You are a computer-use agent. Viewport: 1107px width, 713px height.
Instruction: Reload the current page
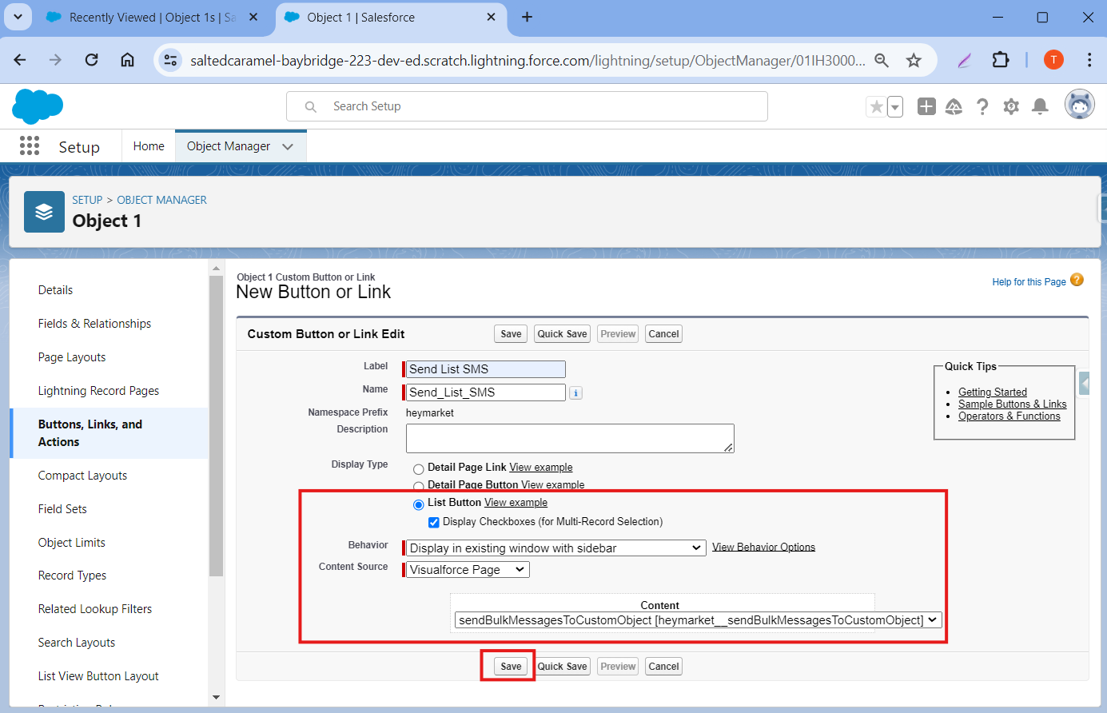point(91,60)
